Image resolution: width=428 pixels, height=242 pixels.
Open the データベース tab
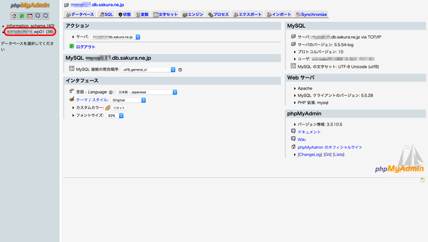(80, 14)
